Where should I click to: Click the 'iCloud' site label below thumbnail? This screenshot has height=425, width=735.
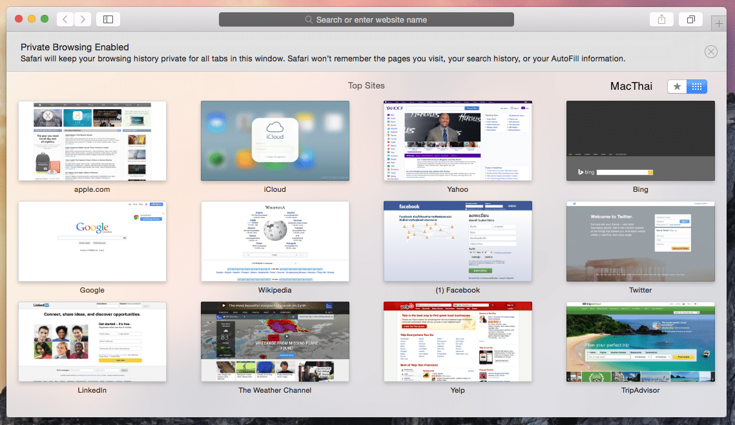click(274, 189)
